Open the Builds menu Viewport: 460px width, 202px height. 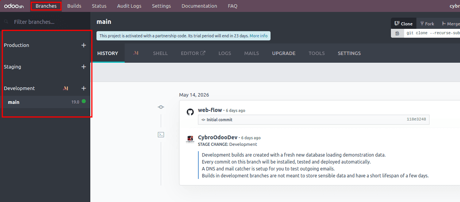click(x=74, y=6)
